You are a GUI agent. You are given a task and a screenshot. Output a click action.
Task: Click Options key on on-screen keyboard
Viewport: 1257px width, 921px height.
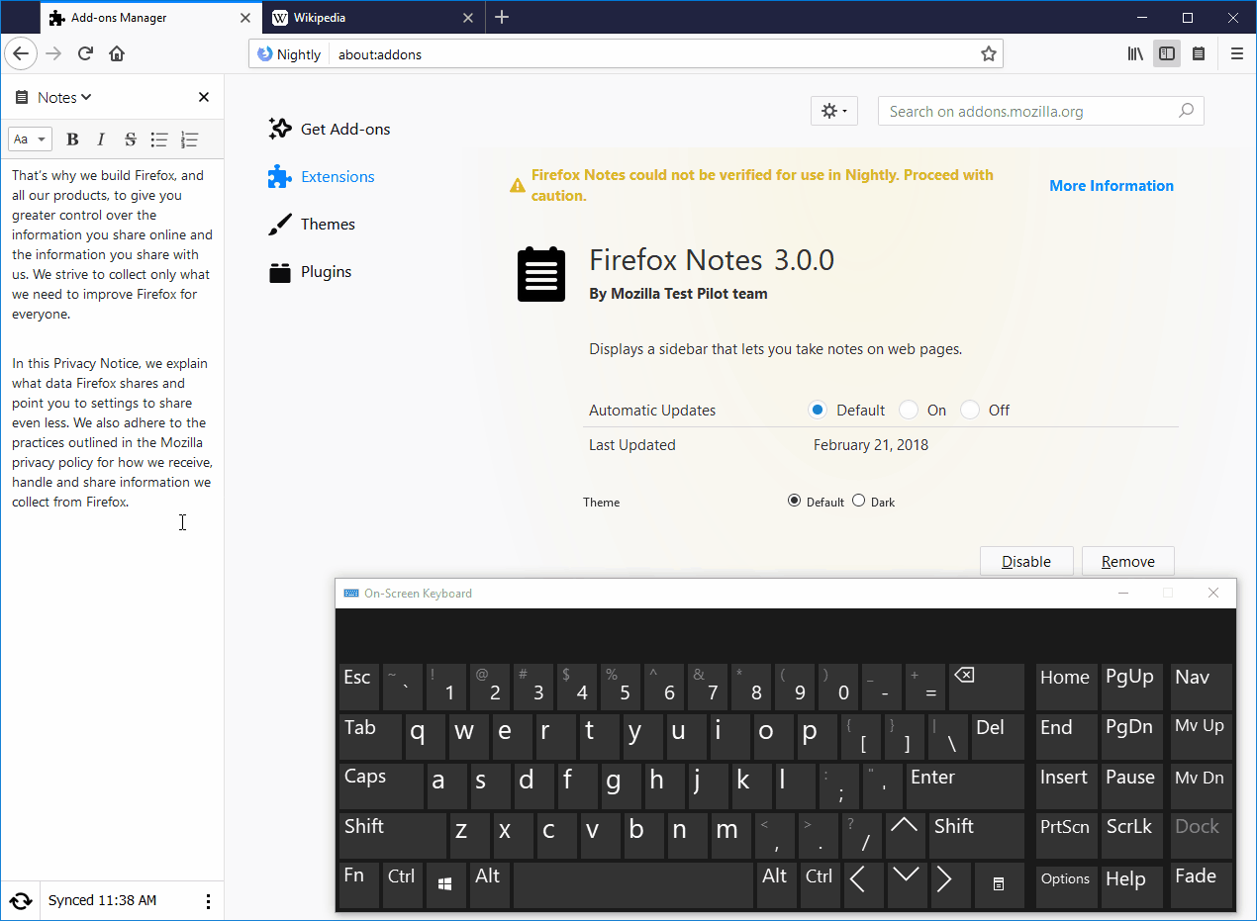pos(1066,884)
